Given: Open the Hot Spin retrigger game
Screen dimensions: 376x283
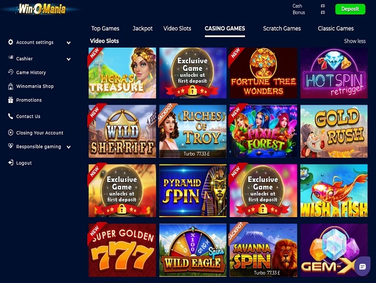Looking at the screenshot, I should pyautogui.click(x=334, y=73).
